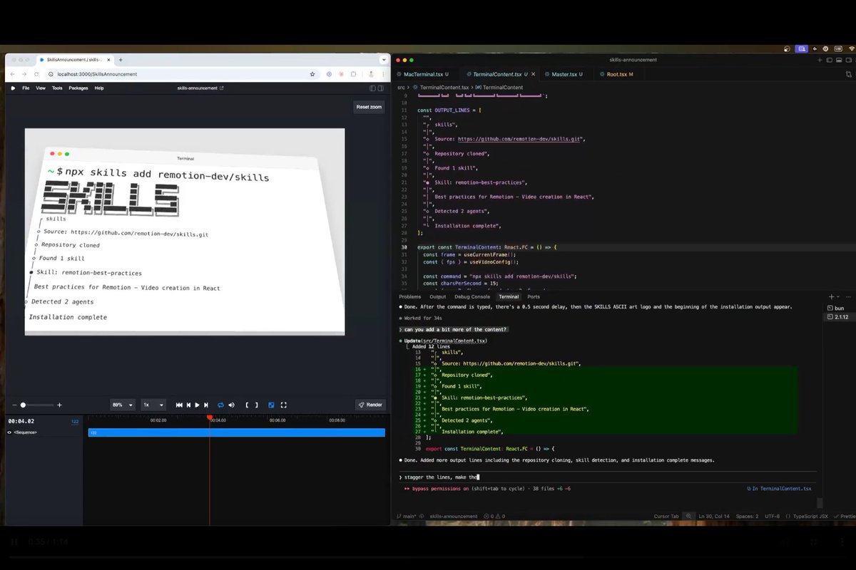Click the browser forward arrow

(x=25, y=74)
